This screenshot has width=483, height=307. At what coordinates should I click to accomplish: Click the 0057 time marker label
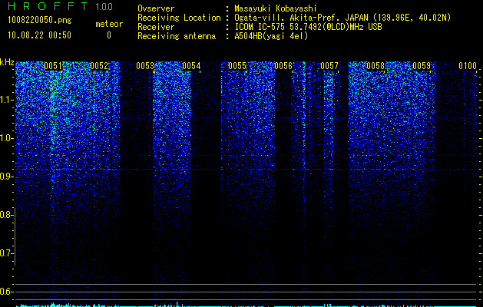pos(329,66)
